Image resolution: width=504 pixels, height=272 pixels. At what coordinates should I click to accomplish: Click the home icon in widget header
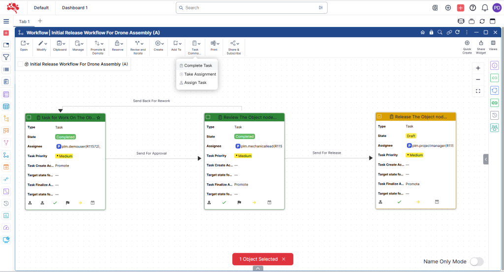[x=422, y=32]
